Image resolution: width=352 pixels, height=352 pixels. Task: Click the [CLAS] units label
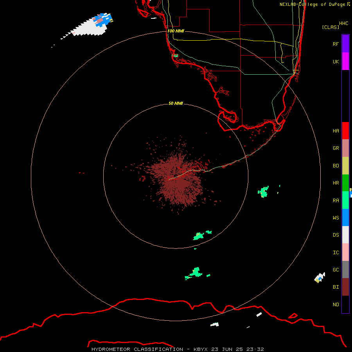click(x=330, y=27)
